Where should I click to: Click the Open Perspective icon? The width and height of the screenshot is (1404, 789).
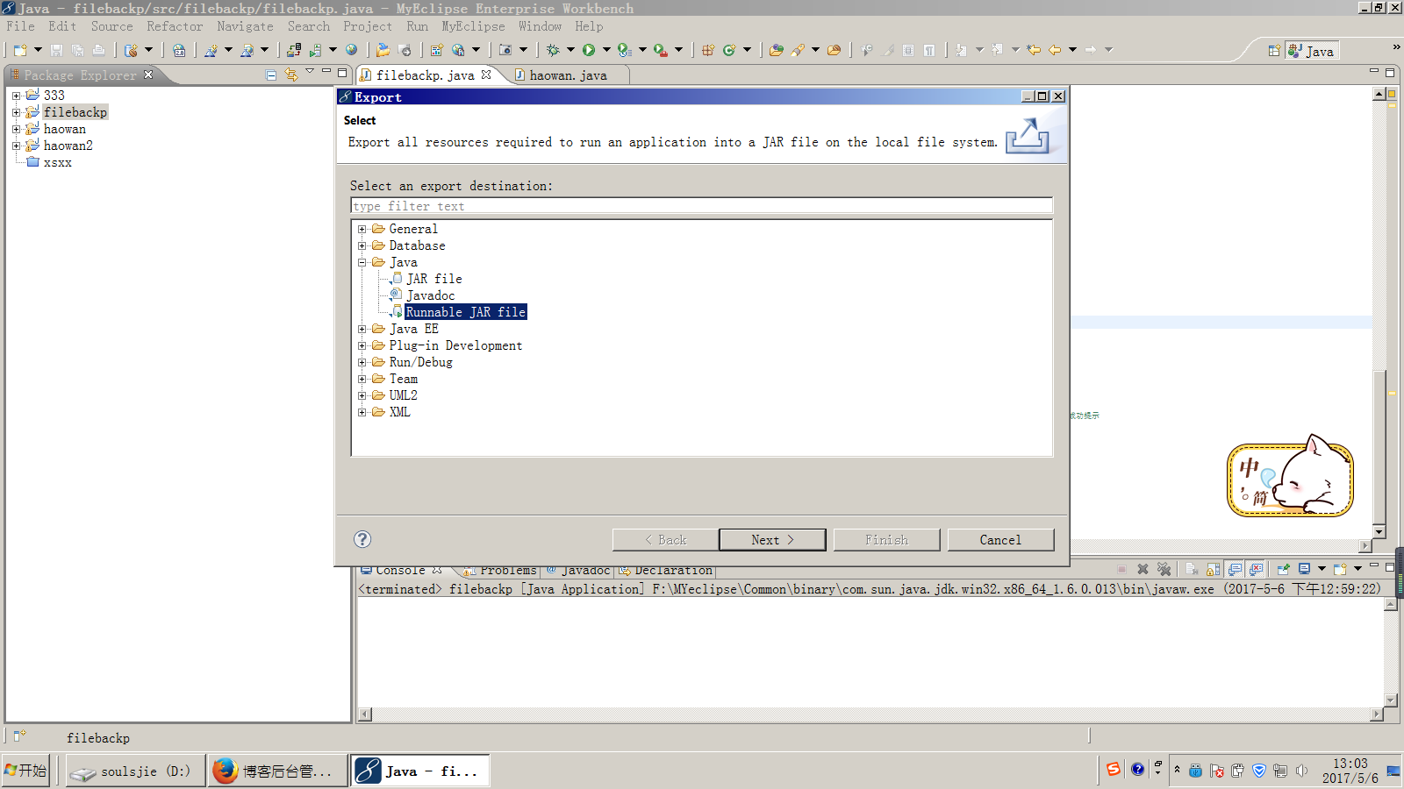point(1274,51)
